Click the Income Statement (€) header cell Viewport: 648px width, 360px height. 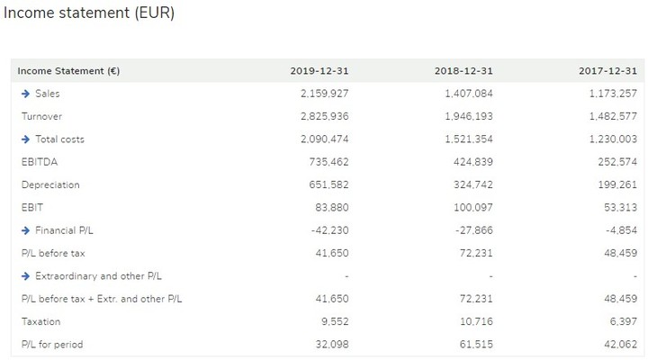pos(68,71)
